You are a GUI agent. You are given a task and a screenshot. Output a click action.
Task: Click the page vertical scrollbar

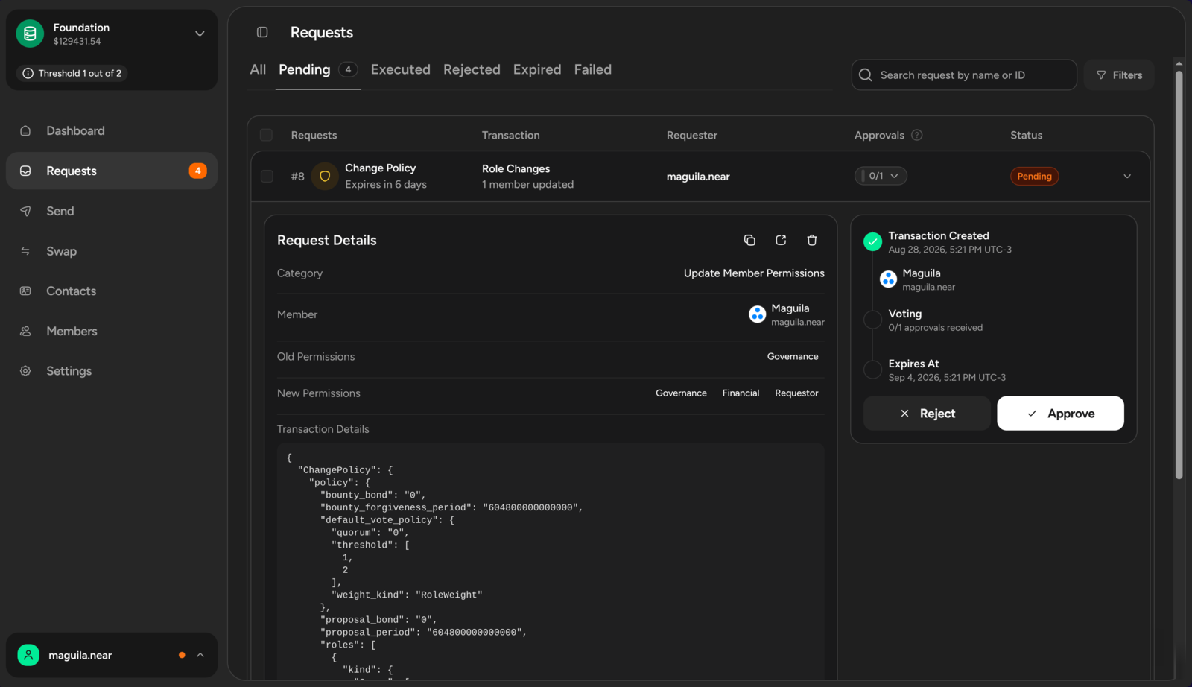pos(1179,274)
